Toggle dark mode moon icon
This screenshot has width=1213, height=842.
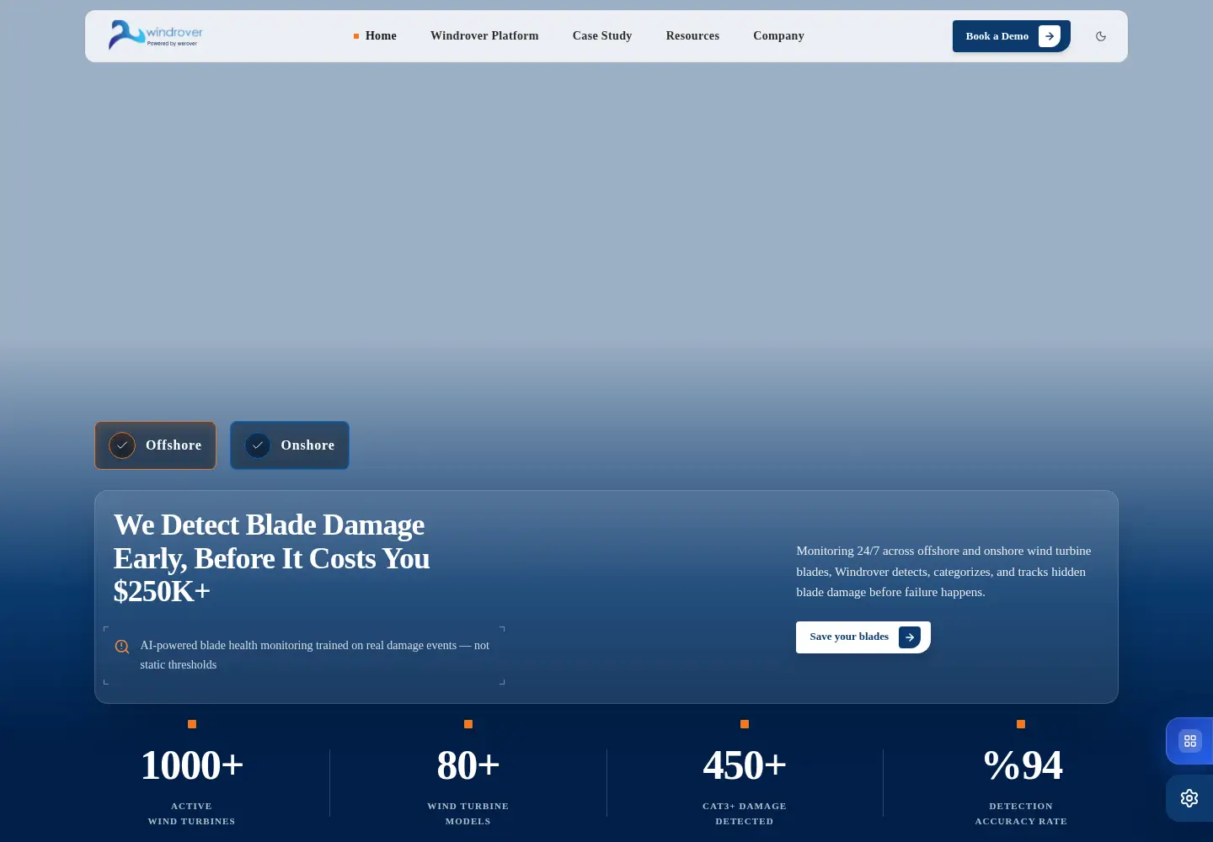1101,36
